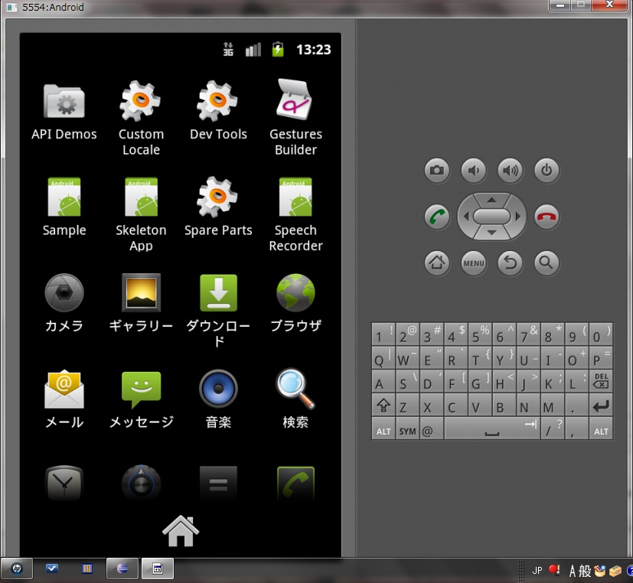The image size is (633, 583).
Task: Click the blue checkmark taskbar icon
Action: 52,568
